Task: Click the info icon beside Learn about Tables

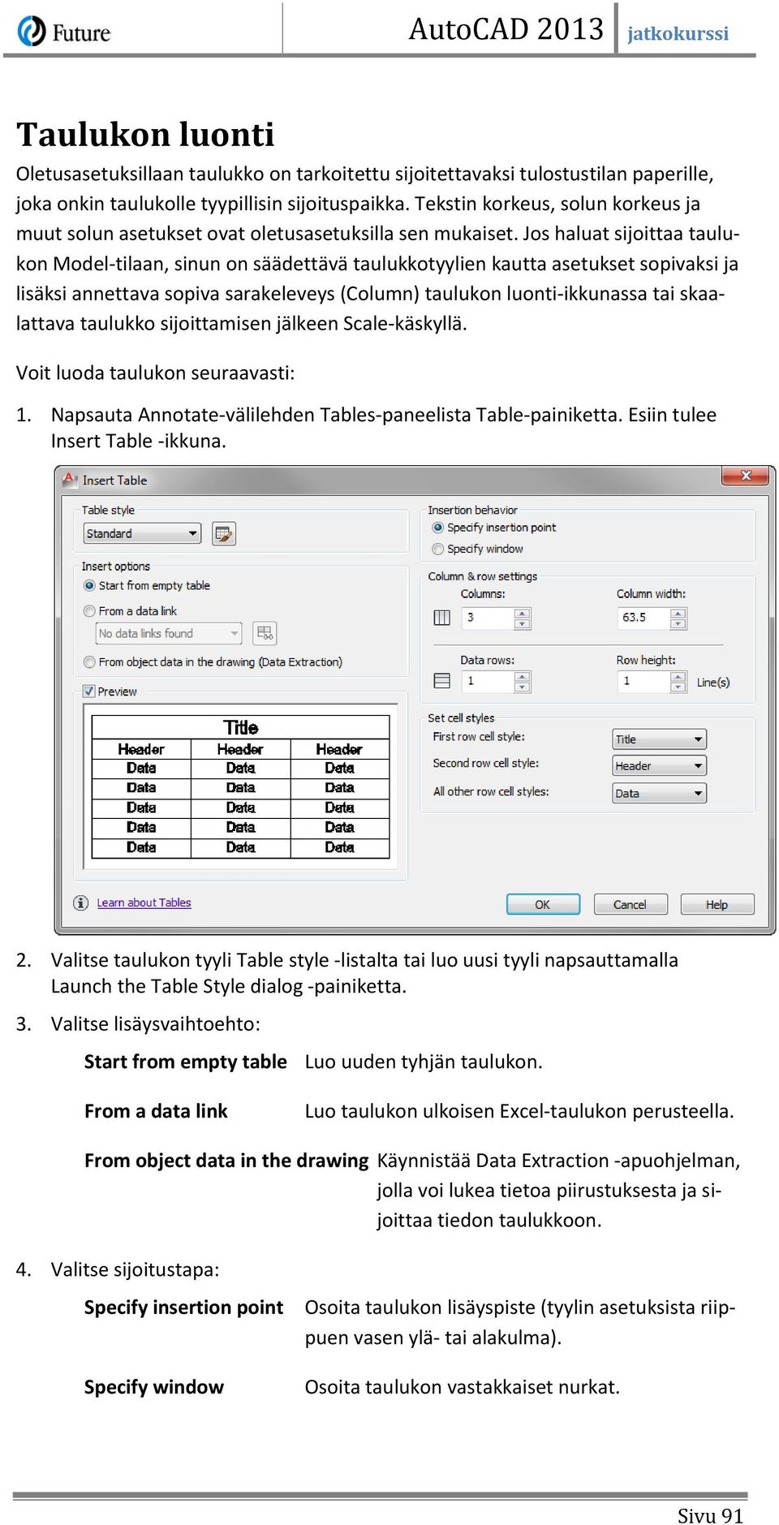Action: click(x=81, y=903)
